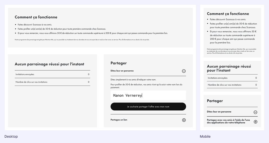Select mobile "Nombre de clics sur vos invitations" row

click(x=232, y=85)
